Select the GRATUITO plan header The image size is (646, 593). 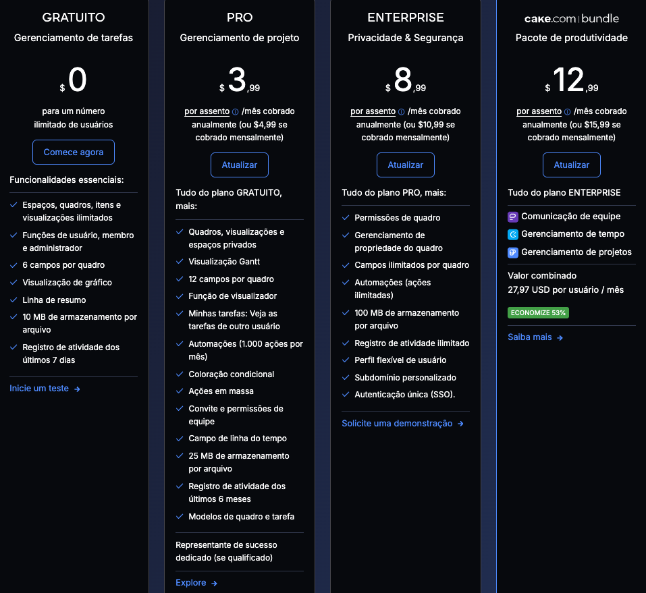pos(73,18)
